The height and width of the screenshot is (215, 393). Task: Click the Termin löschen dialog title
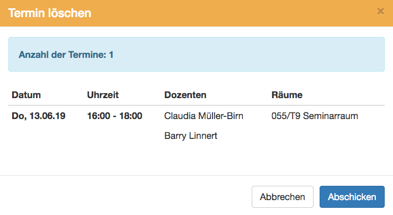(x=50, y=13)
